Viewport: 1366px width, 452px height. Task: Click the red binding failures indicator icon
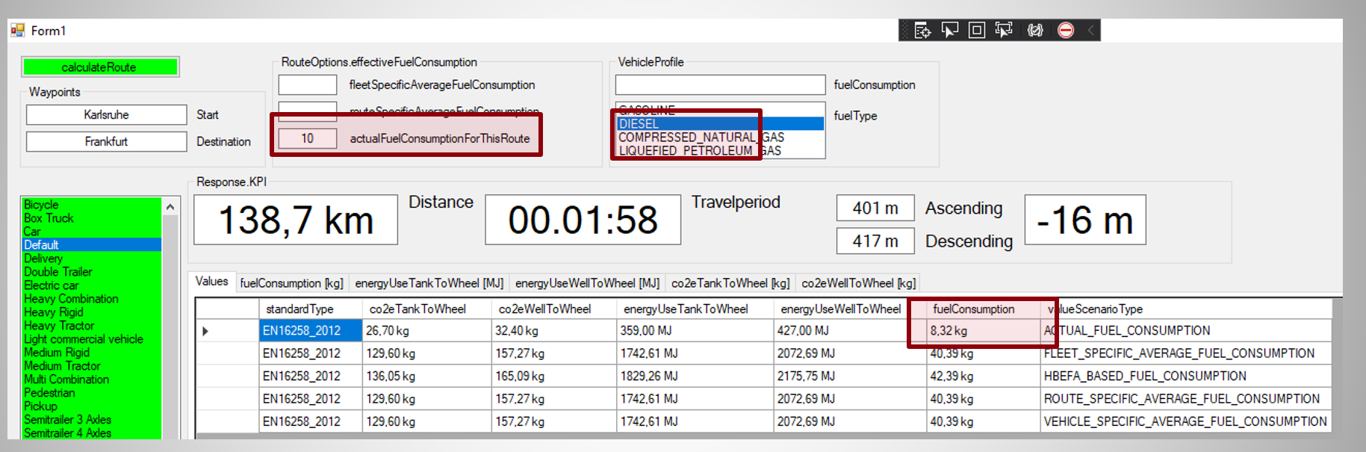coord(1066,30)
